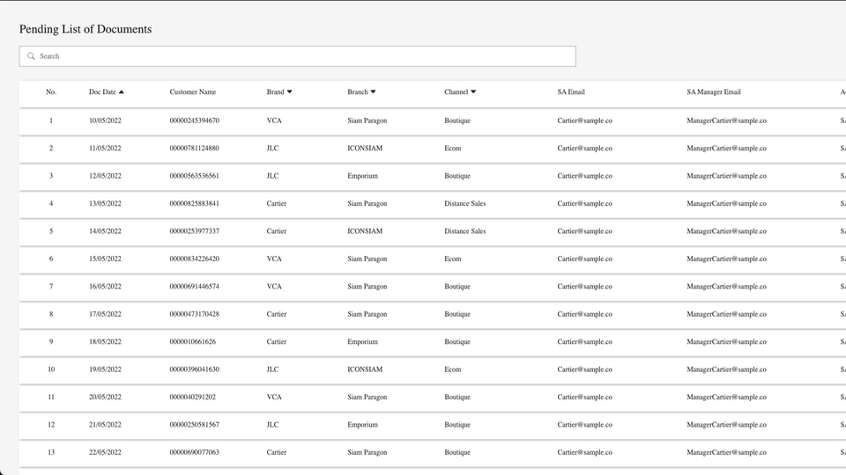Screen dimensions: 846x475
Task: Click Emporium branch in row 12
Action: pos(362,425)
